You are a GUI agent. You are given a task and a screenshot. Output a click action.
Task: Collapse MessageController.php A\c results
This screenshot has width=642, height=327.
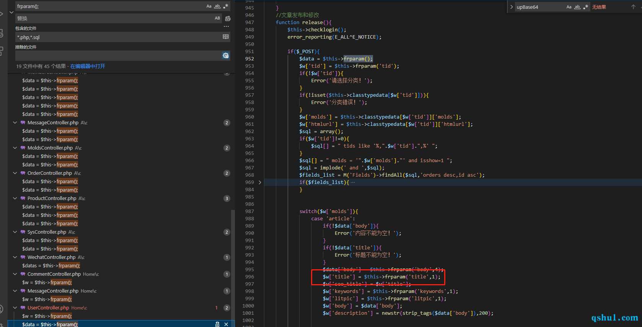[15, 123]
